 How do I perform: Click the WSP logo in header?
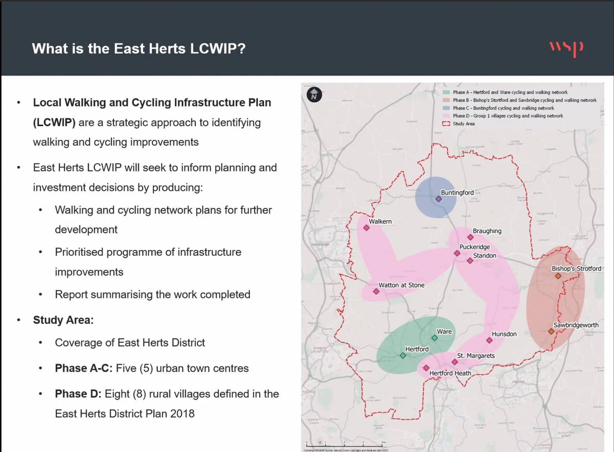pos(566,49)
